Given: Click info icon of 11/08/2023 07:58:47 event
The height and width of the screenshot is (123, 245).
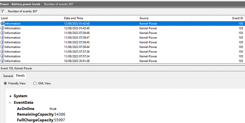Looking at the screenshot, I should [2, 38].
